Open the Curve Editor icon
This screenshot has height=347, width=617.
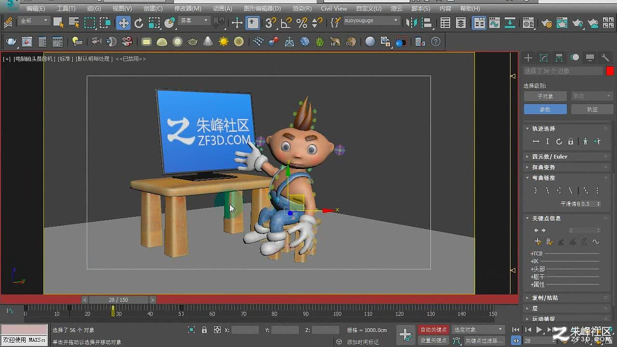click(494, 23)
